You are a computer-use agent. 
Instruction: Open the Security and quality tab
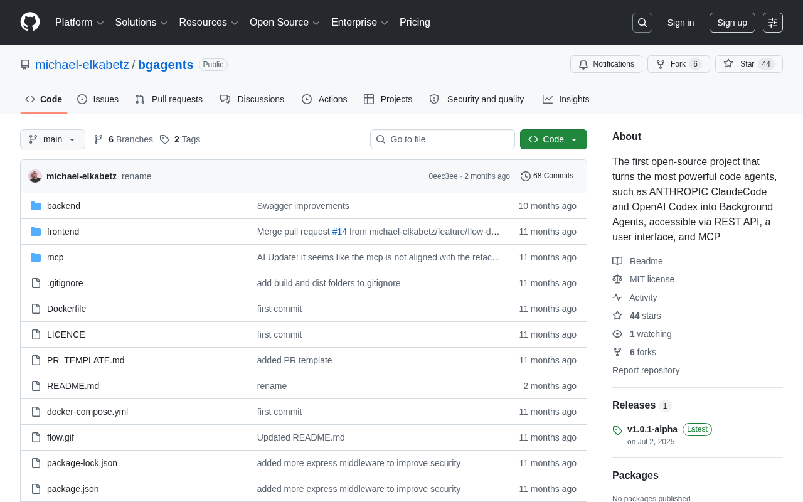(477, 99)
